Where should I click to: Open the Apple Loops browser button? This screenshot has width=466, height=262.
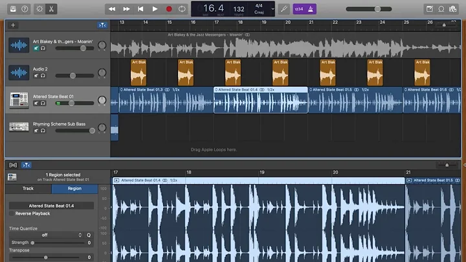pos(441,9)
